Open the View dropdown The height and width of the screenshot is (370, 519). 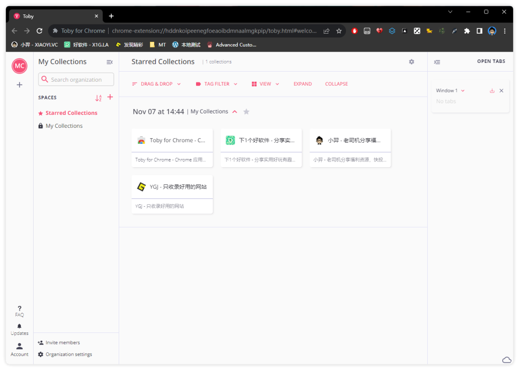pos(265,84)
